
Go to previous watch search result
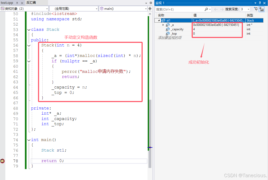pos(216,9)
